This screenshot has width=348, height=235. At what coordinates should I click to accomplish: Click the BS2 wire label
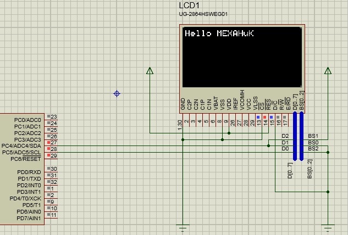312,149
